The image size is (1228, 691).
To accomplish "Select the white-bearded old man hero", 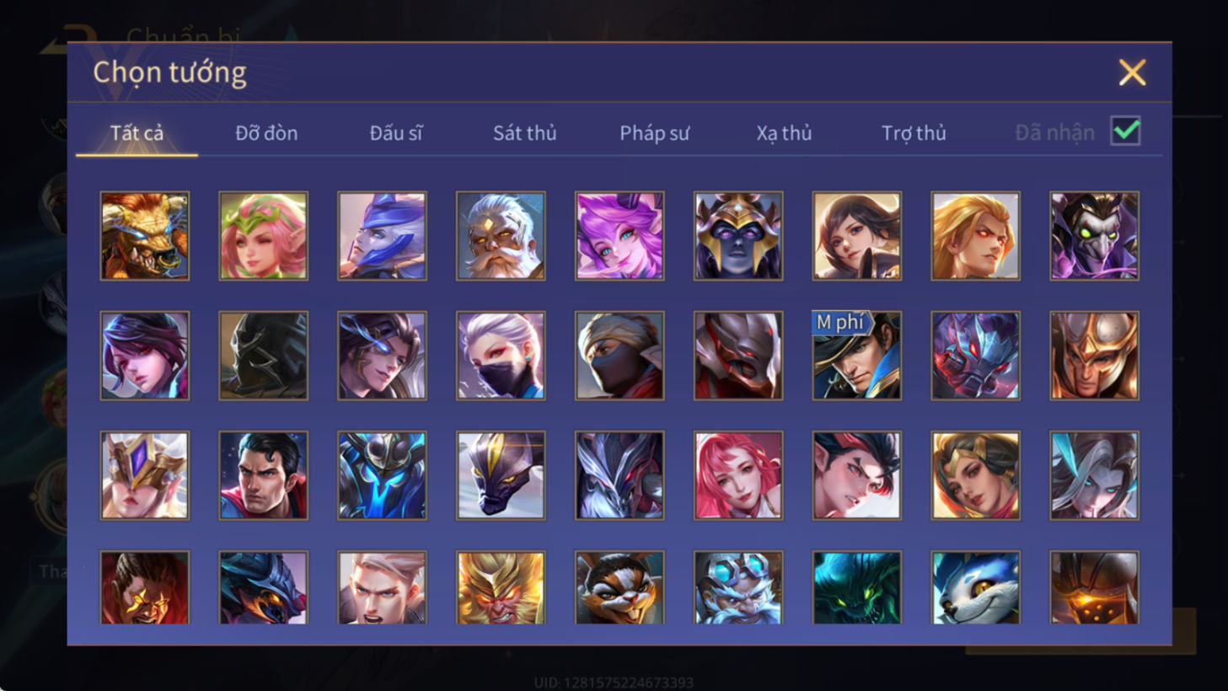I will [501, 236].
